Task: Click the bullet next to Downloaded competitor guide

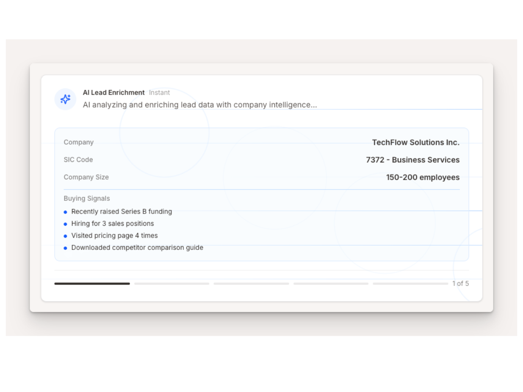Action: [65, 248]
